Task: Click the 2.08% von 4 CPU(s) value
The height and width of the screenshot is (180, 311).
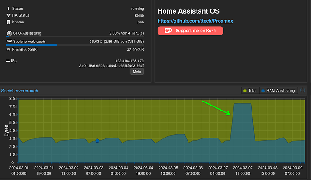Action: click(x=127, y=33)
